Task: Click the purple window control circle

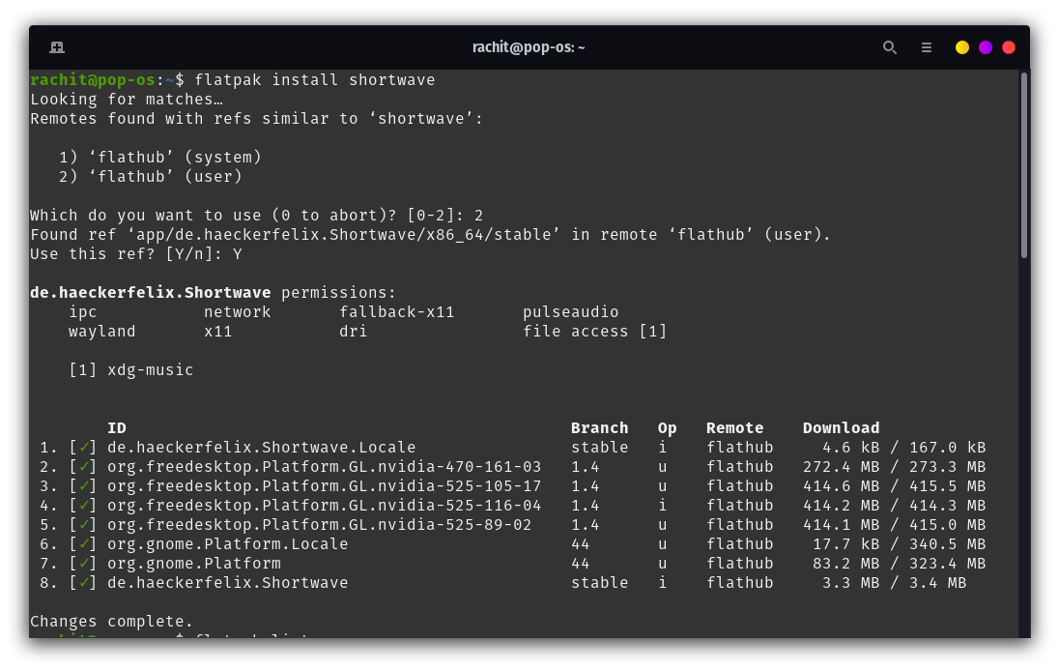Action: (x=985, y=46)
